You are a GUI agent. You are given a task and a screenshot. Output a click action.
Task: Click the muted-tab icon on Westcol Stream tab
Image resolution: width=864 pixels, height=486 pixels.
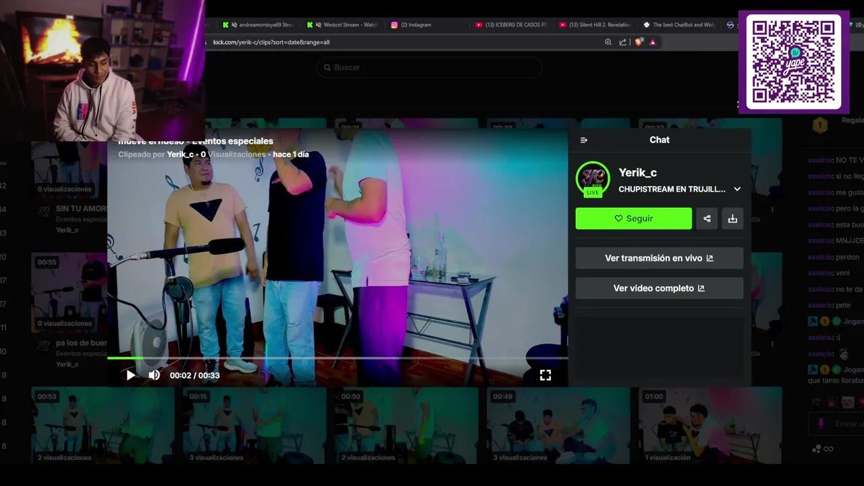point(319,25)
